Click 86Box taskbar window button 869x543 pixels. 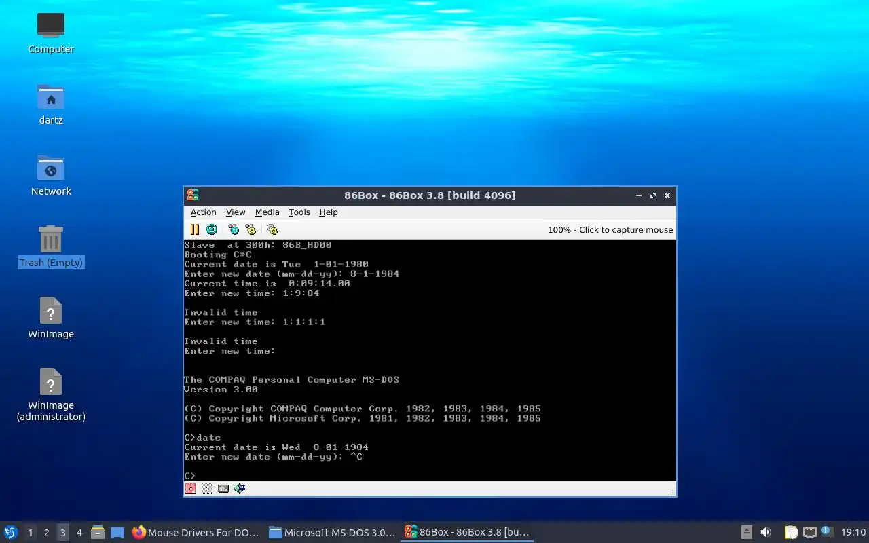467,533
